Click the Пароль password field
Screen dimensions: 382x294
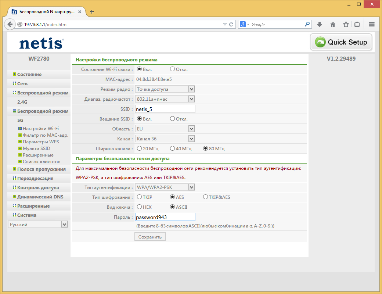point(165,217)
